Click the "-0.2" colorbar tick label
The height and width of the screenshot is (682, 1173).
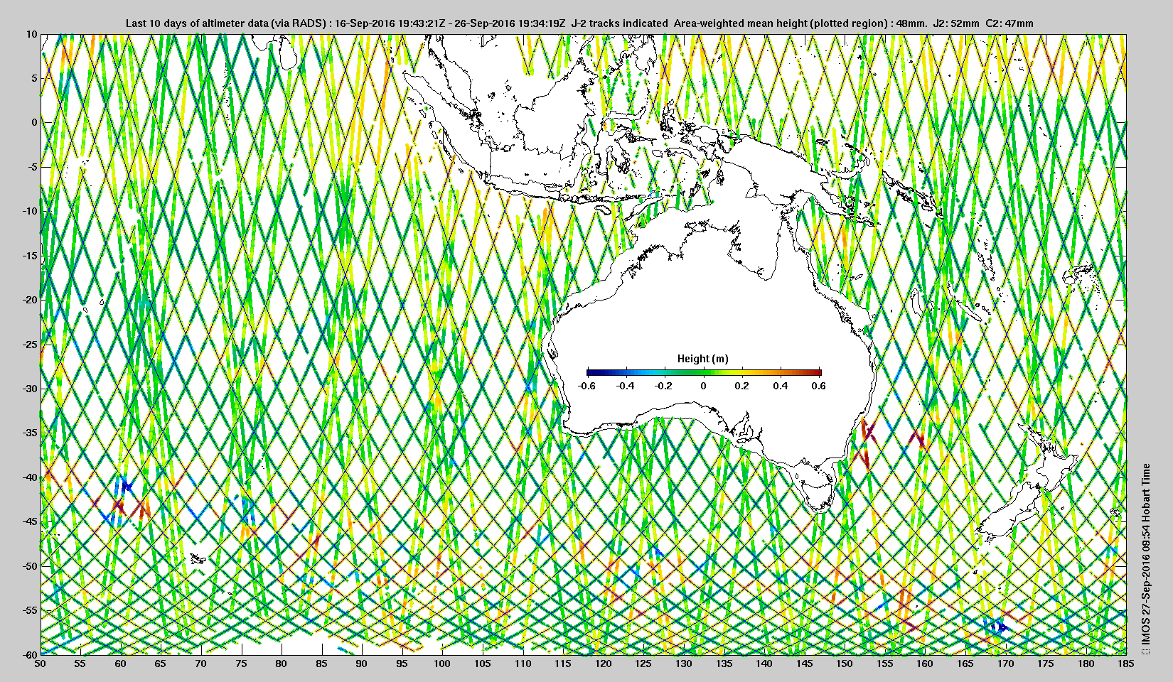664,386
